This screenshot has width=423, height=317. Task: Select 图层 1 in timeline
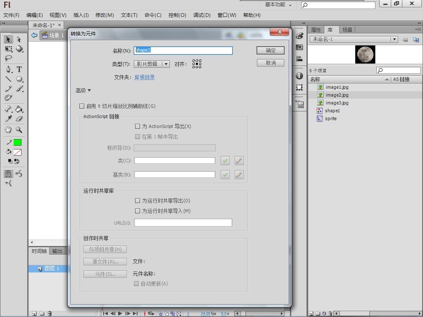click(48, 268)
